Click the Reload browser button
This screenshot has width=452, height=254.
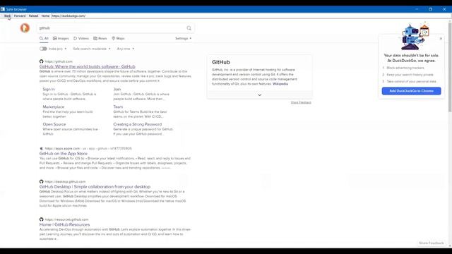[33, 16]
